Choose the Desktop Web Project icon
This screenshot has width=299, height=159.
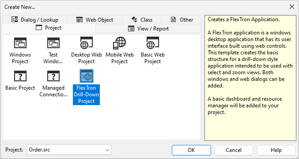coord(87,43)
